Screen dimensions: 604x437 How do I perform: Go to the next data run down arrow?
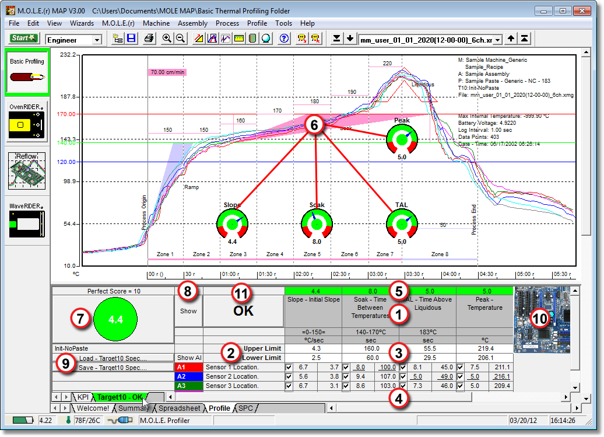coord(350,39)
